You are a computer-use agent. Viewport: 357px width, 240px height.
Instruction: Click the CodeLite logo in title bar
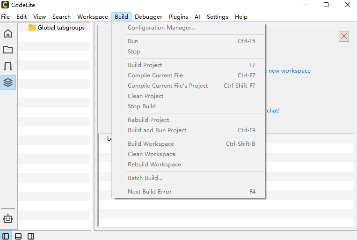[x=5, y=5]
